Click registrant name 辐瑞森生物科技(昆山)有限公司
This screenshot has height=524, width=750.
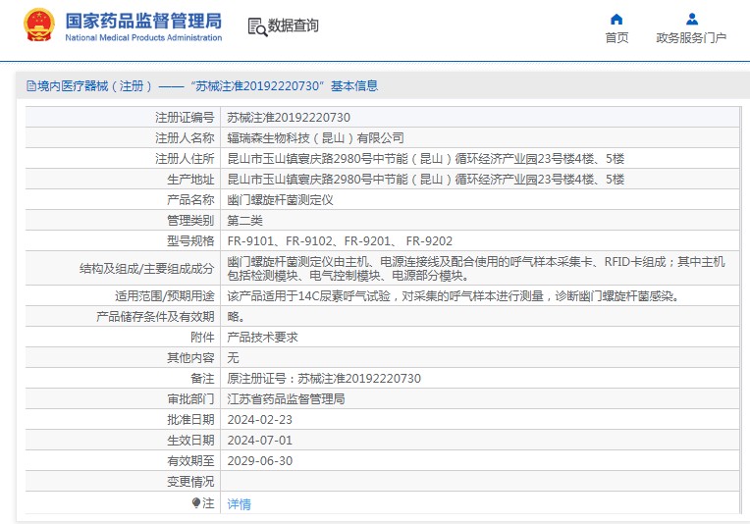point(315,138)
